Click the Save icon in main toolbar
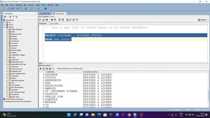Image resolution: width=210 pixels, height=118 pixels. [x=9, y=9]
